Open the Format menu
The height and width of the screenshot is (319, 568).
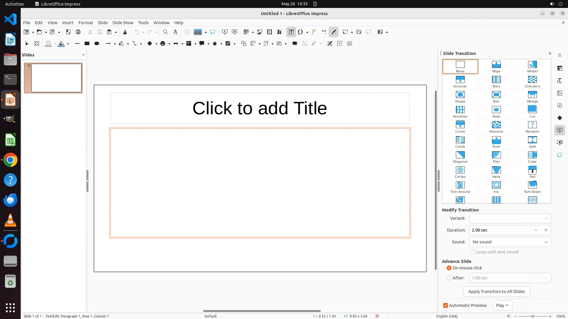[85, 22]
